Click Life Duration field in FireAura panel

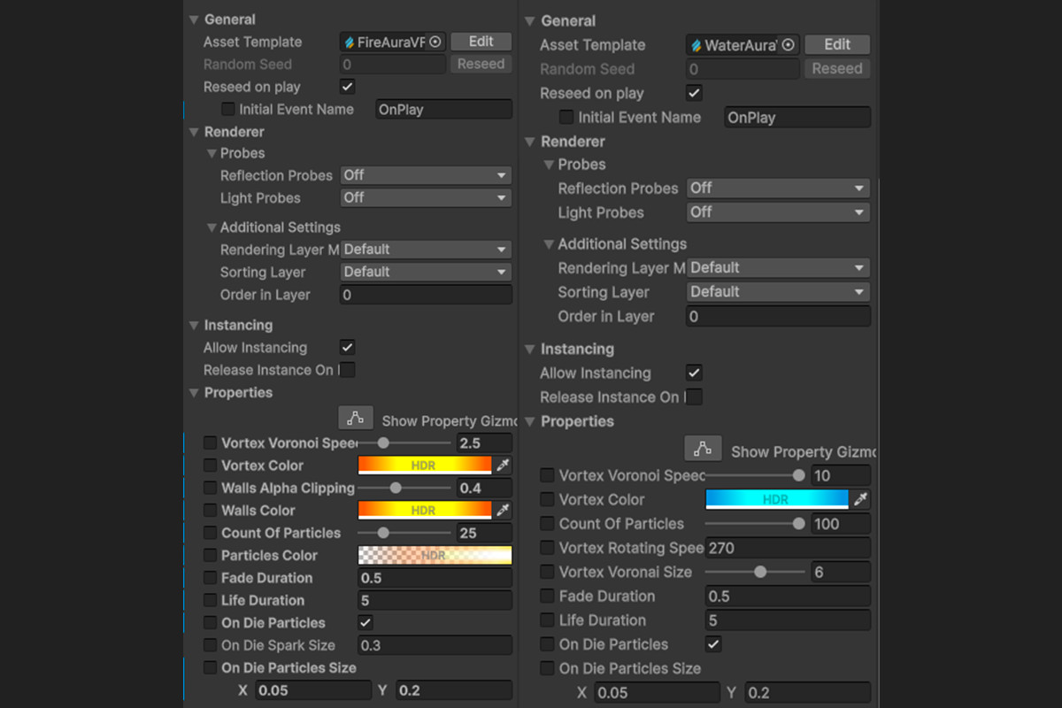(435, 600)
